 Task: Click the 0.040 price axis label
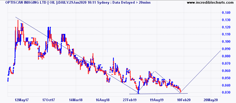click(x=226, y=86)
